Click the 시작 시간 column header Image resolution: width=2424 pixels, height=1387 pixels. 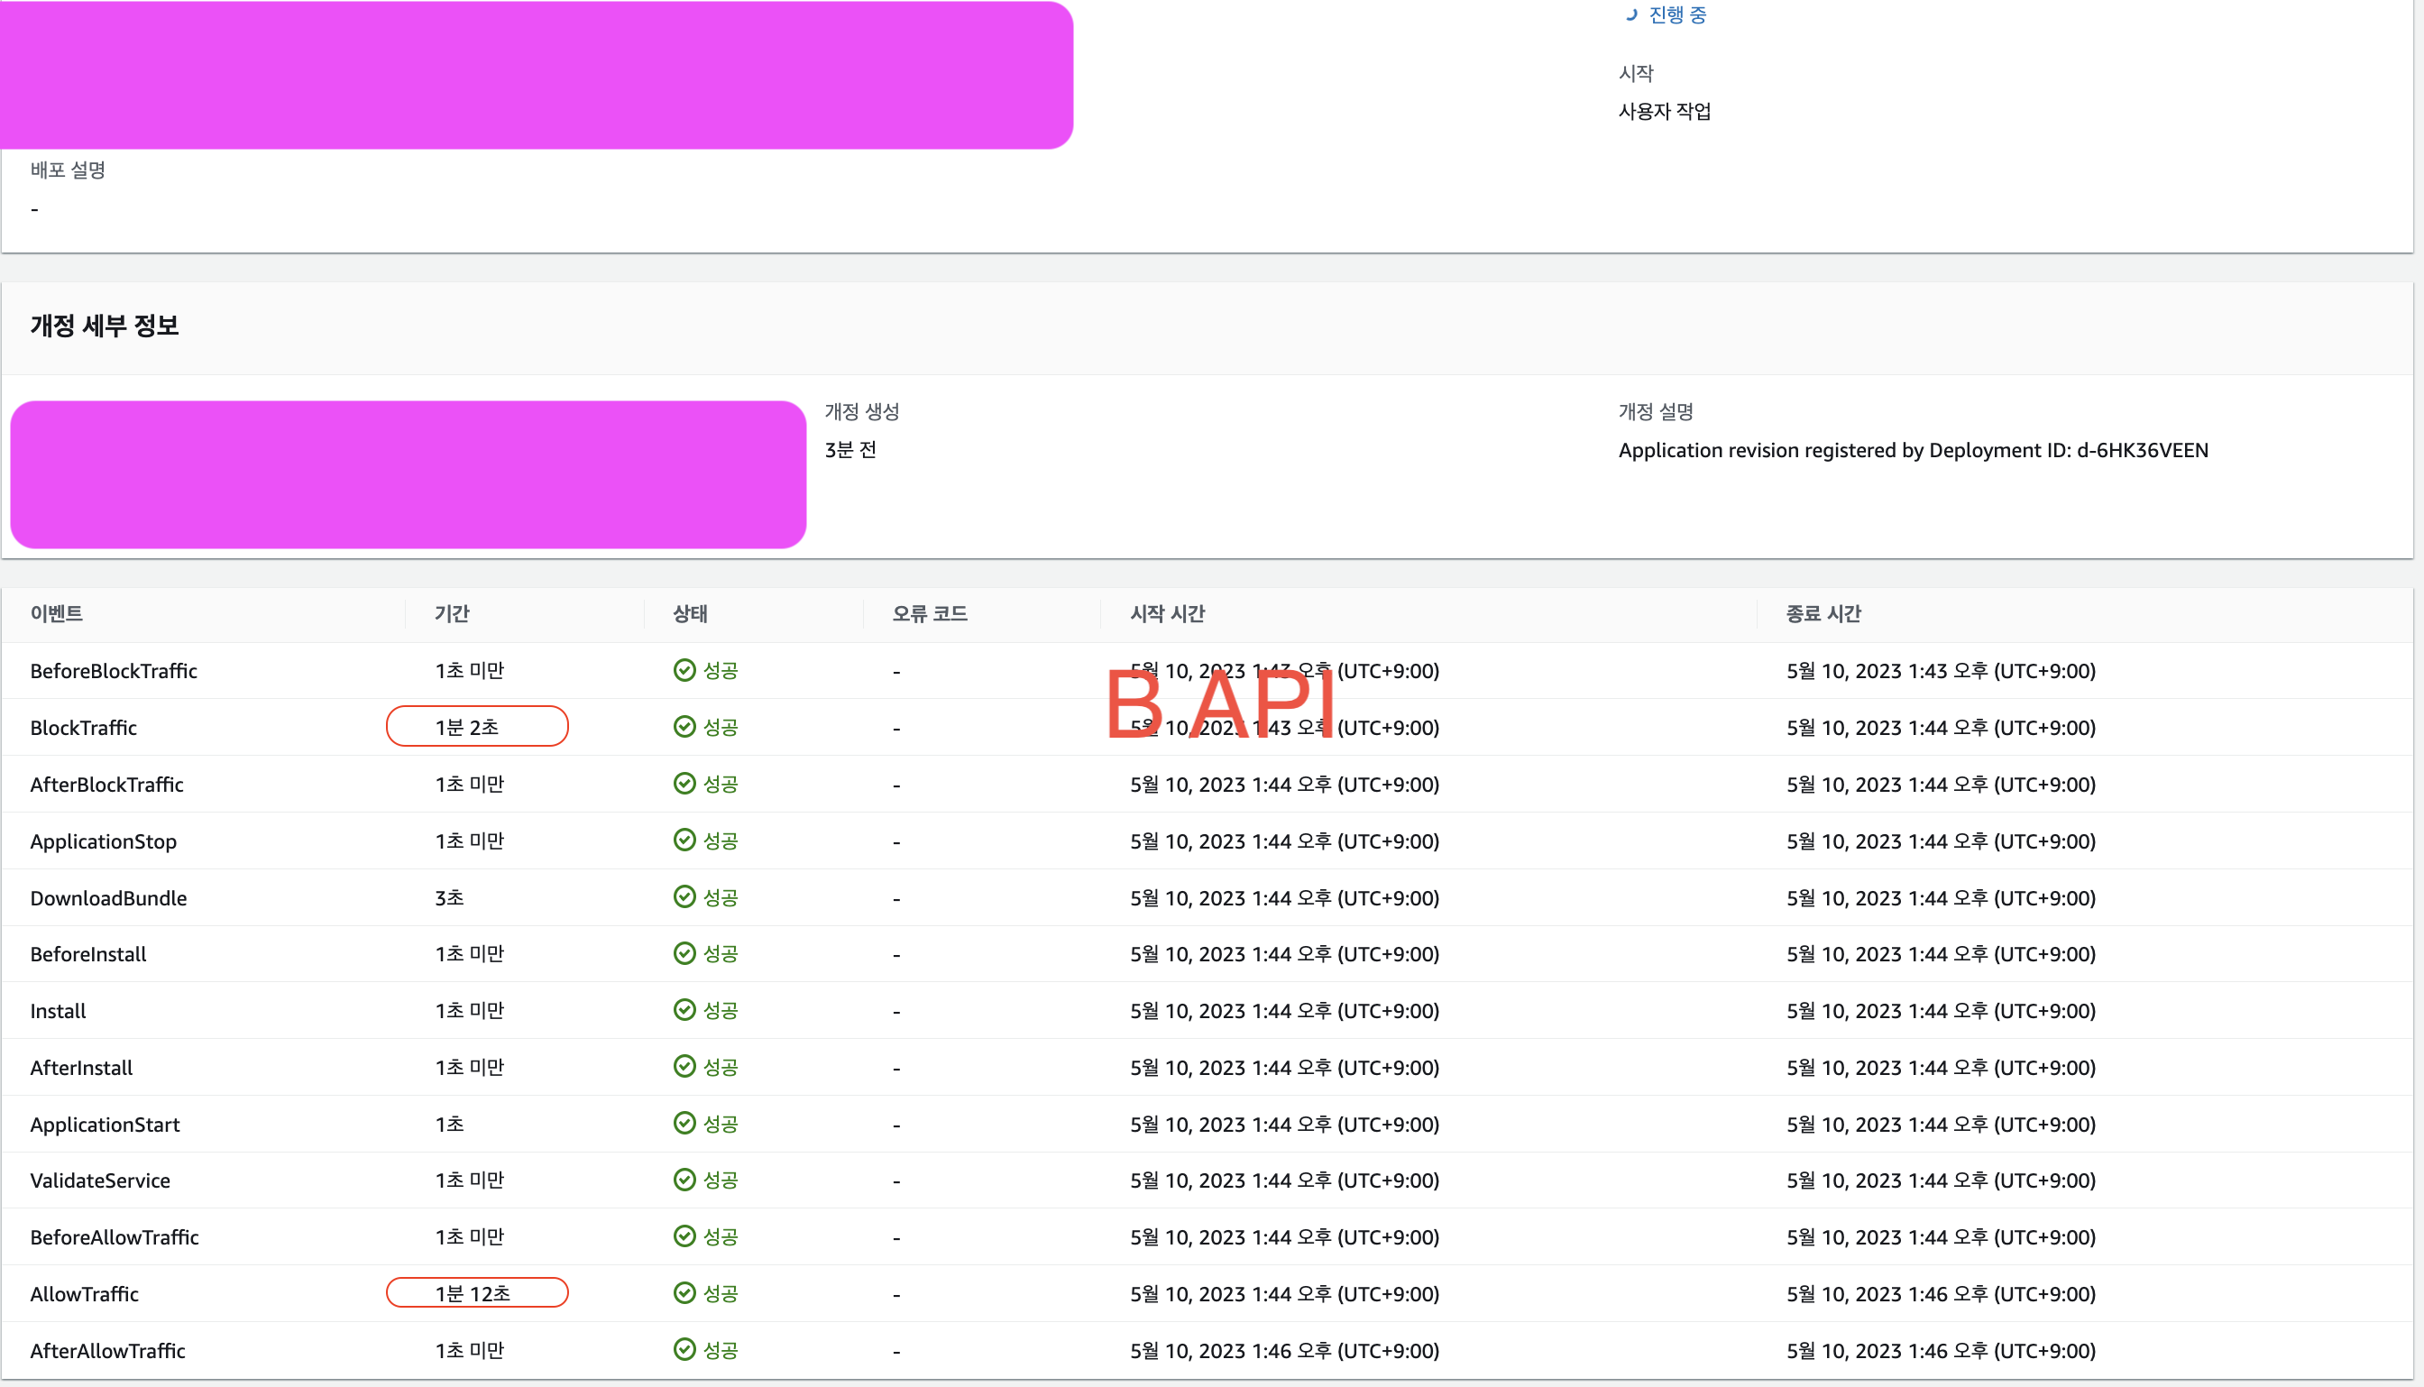[1167, 613]
